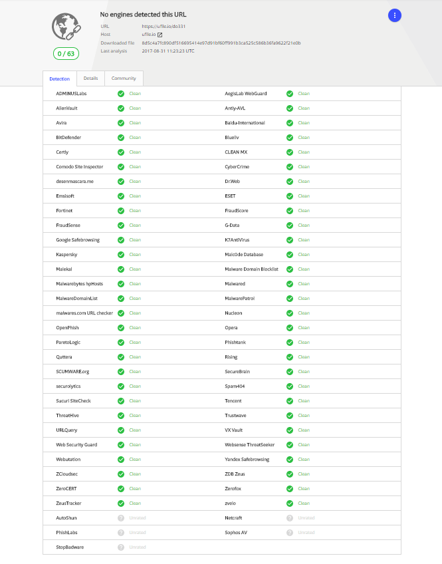Select the ThreatHive engine name

click(x=67, y=416)
